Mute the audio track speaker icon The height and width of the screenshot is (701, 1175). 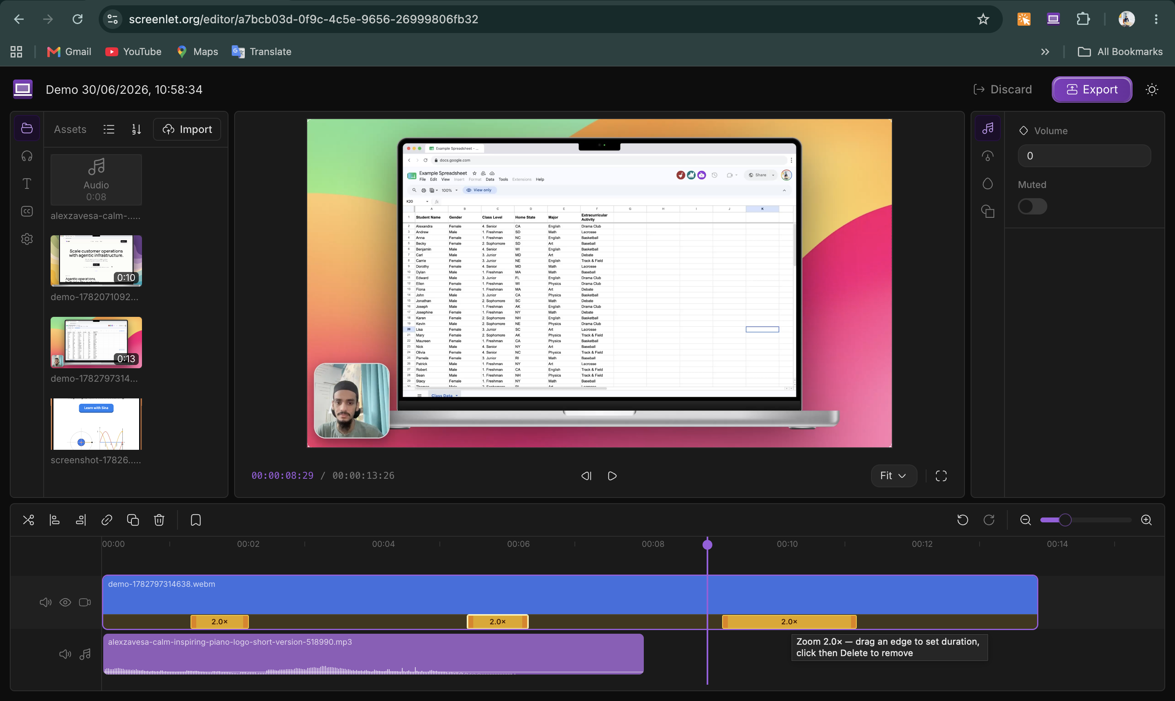click(x=65, y=654)
